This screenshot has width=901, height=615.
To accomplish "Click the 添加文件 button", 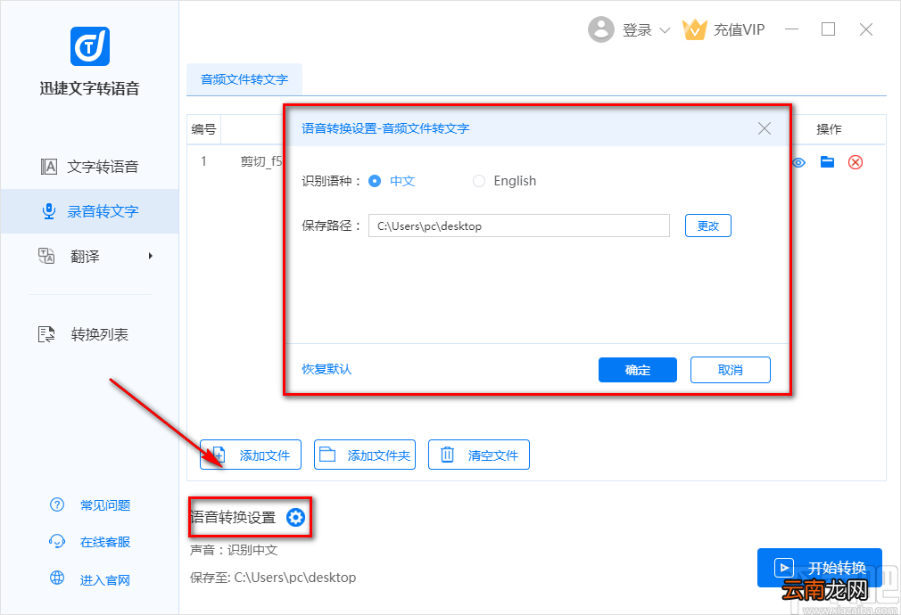I will pos(251,455).
